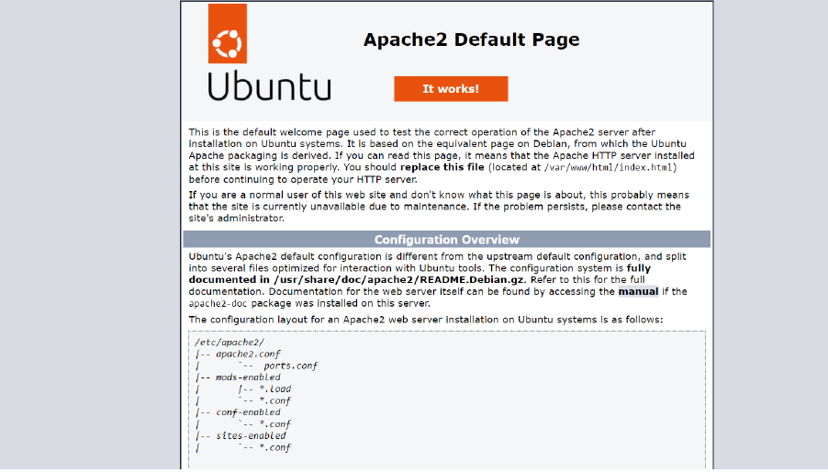This screenshot has width=828, height=473.
Task: Click the "ports.conf" tree entry
Action: [291, 366]
